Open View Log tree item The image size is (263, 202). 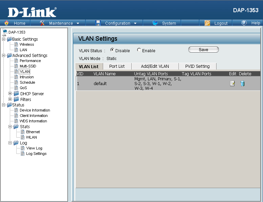[34, 148]
